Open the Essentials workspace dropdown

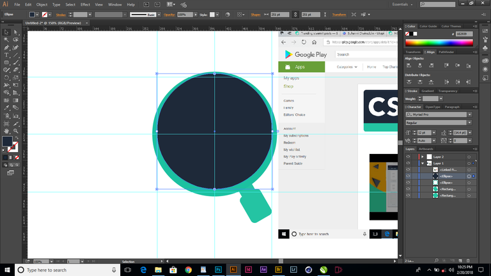pyautogui.click(x=402, y=4)
